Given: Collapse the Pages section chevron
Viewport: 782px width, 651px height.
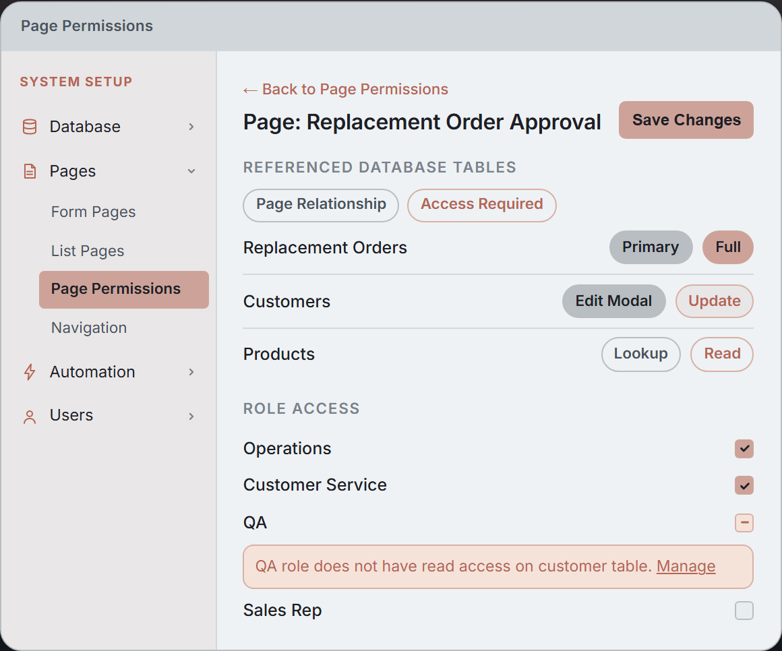Looking at the screenshot, I should coord(191,171).
